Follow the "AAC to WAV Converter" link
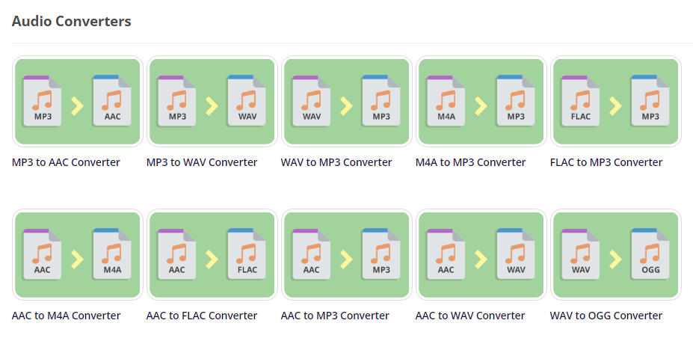This screenshot has height=341, width=693. tap(470, 316)
